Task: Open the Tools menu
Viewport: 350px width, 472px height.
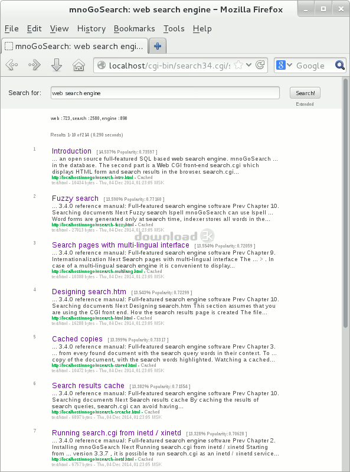Action: [174, 28]
